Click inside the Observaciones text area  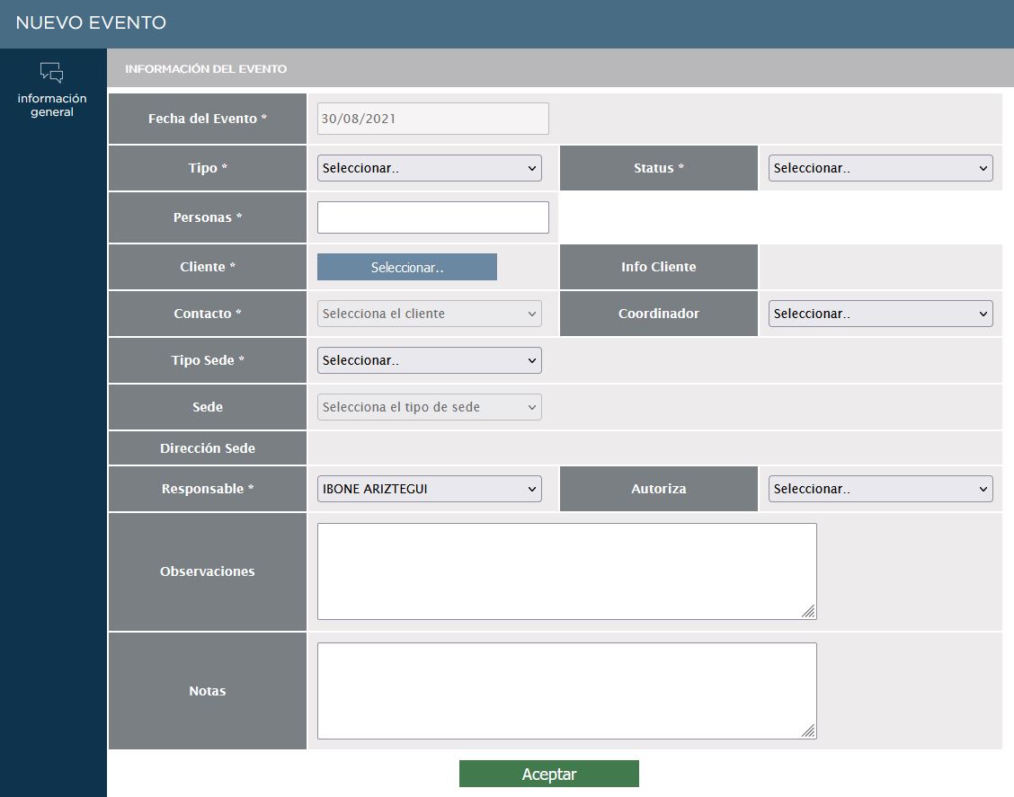pos(566,571)
